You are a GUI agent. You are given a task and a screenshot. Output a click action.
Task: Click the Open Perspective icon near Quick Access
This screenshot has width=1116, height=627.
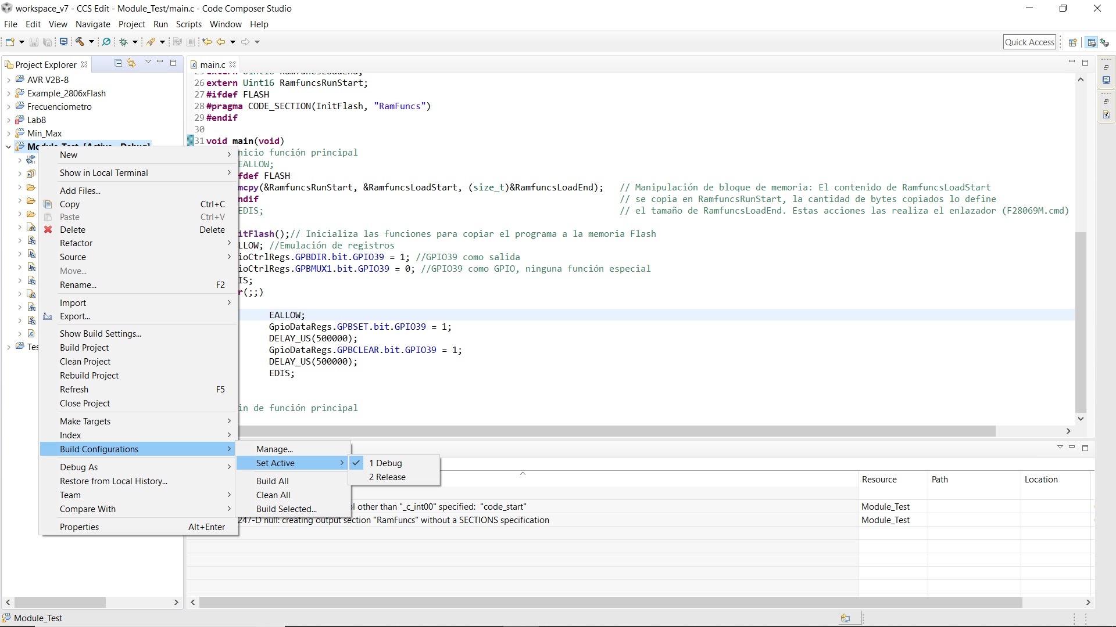pos(1073,42)
